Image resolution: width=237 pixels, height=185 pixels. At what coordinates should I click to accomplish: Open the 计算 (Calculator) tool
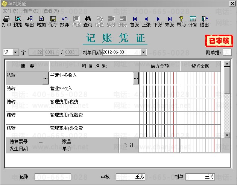click(x=193, y=21)
